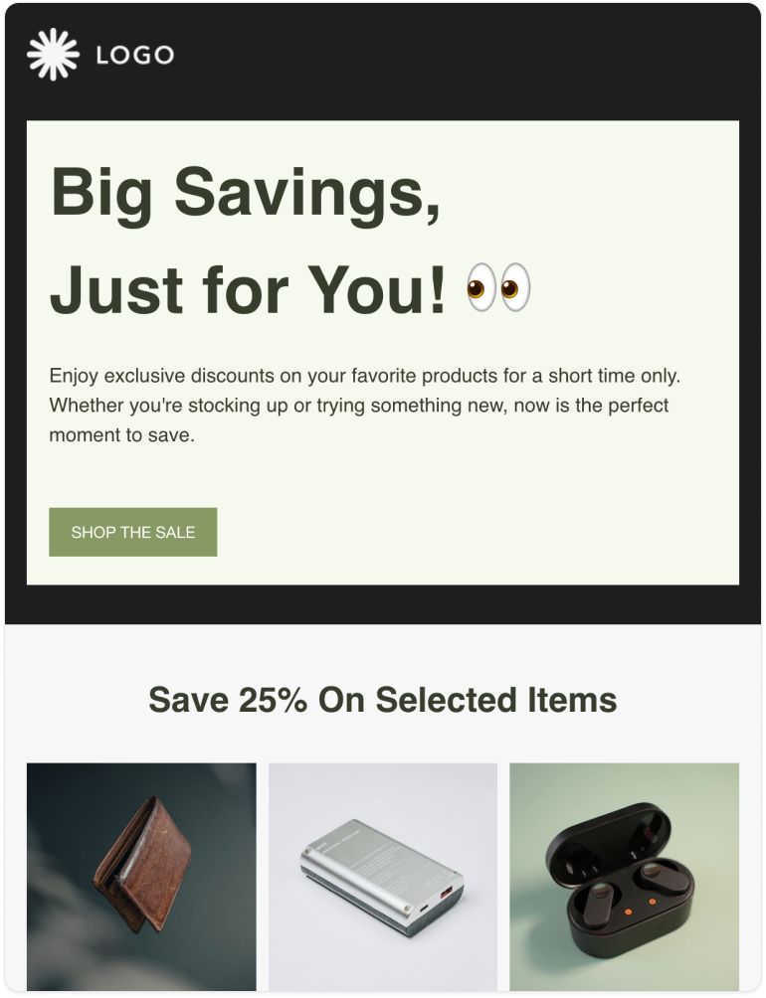Select the "Big Savings," headline line
766x998 pixels.
click(245, 192)
